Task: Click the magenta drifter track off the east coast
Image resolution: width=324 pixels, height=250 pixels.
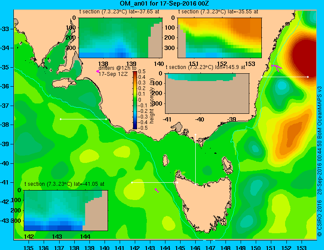Action: pyautogui.click(x=276, y=67)
